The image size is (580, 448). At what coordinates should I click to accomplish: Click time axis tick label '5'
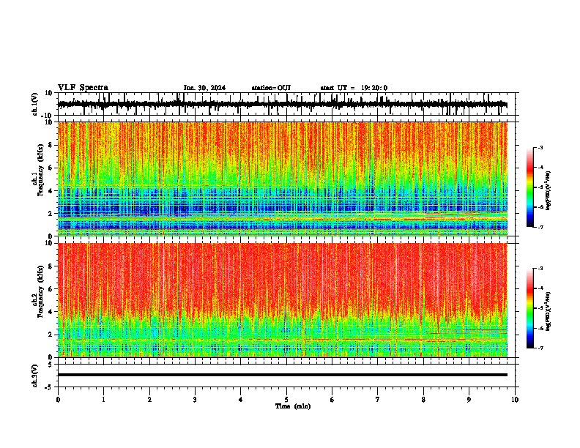[x=286, y=400]
